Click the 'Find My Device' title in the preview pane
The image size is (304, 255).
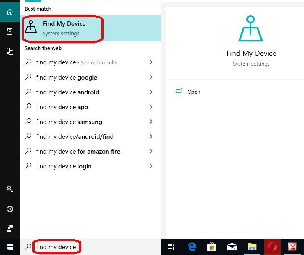[251, 53]
